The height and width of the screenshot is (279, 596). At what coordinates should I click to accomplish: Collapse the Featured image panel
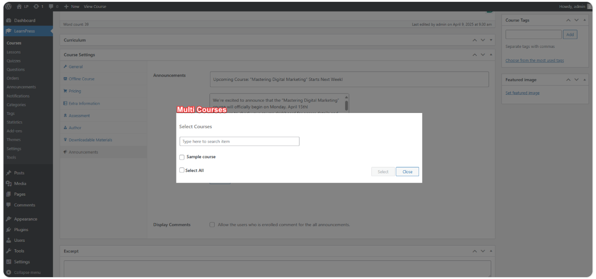584,80
